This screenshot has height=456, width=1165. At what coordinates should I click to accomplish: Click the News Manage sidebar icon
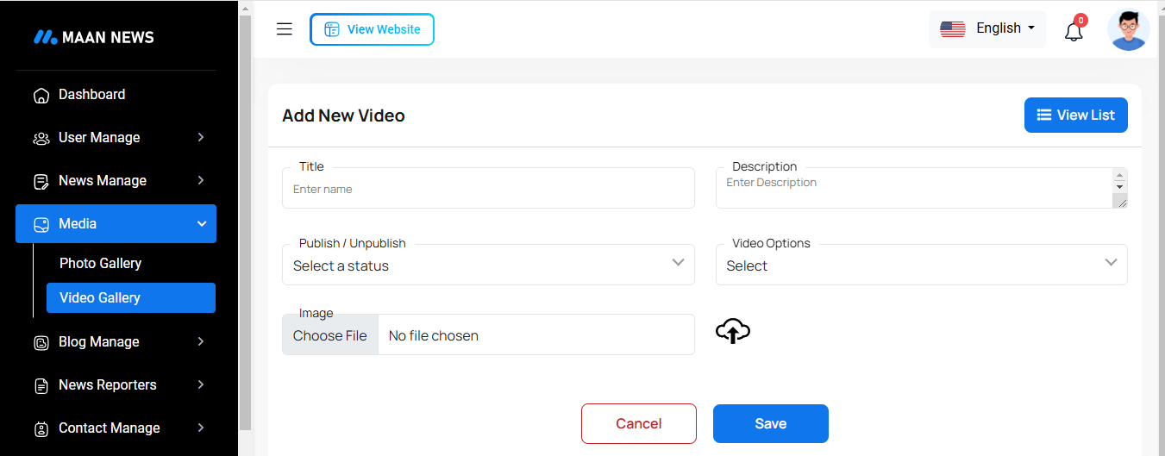tap(41, 182)
